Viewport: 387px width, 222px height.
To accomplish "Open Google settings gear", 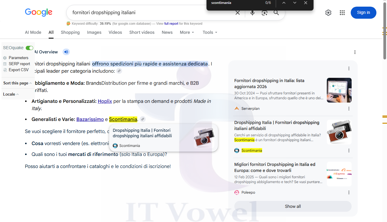I will pos(328,13).
